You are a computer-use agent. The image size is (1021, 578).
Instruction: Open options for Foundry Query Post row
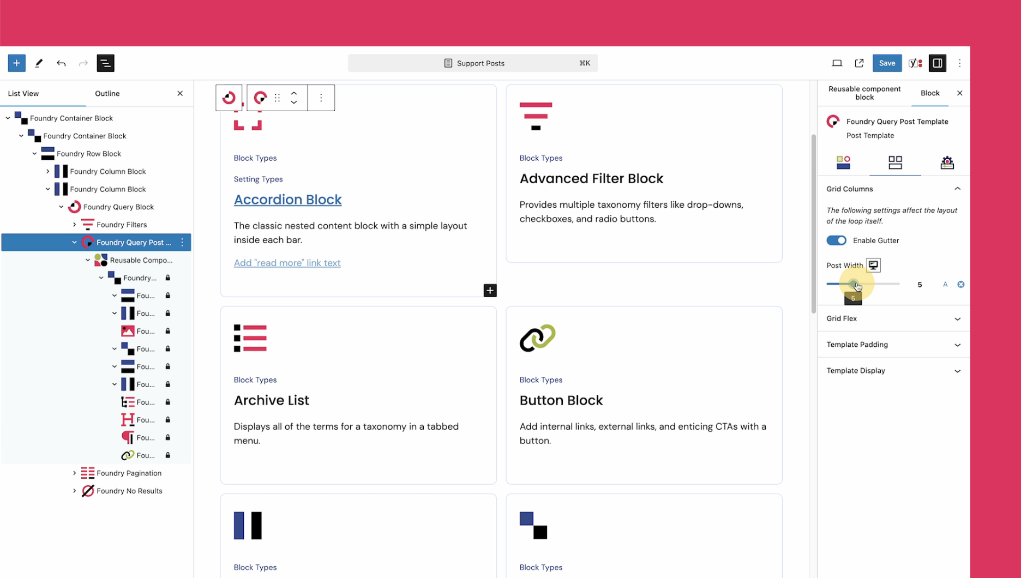182,242
